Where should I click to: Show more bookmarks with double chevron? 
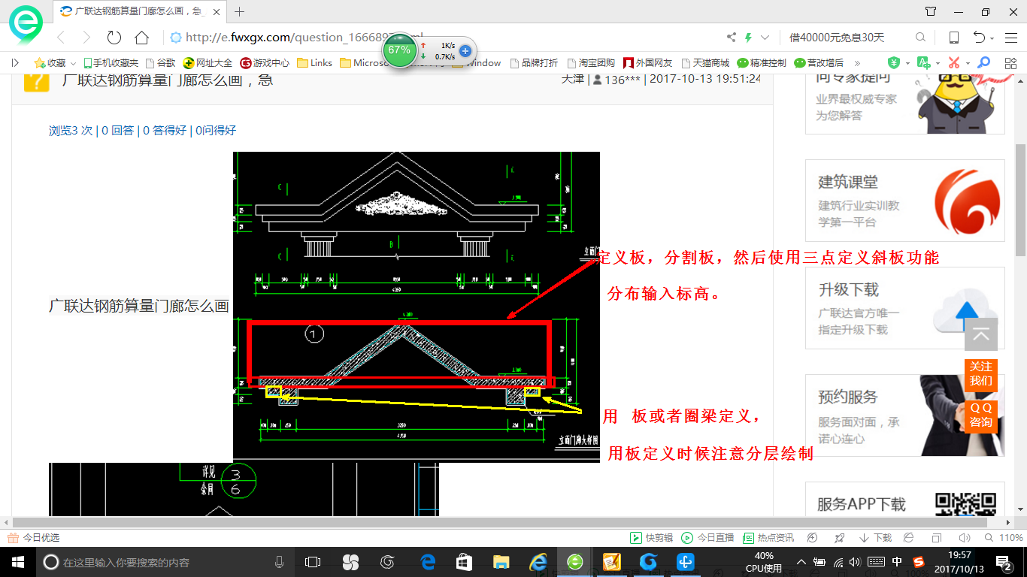tap(857, 63)
